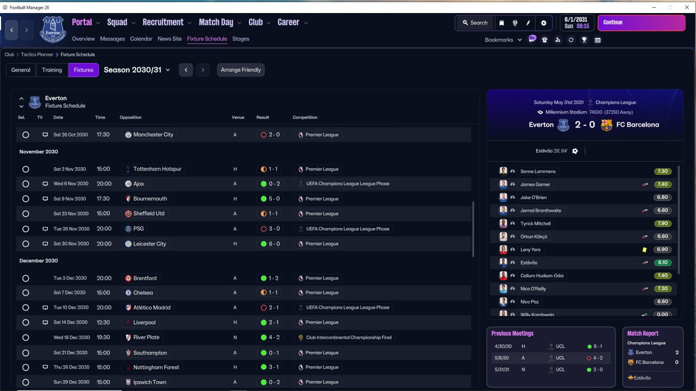
Task: Open the Bookmarks dropdown
Action: click(503, 40)
